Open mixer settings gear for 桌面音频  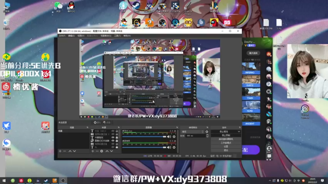pos(174,147)
